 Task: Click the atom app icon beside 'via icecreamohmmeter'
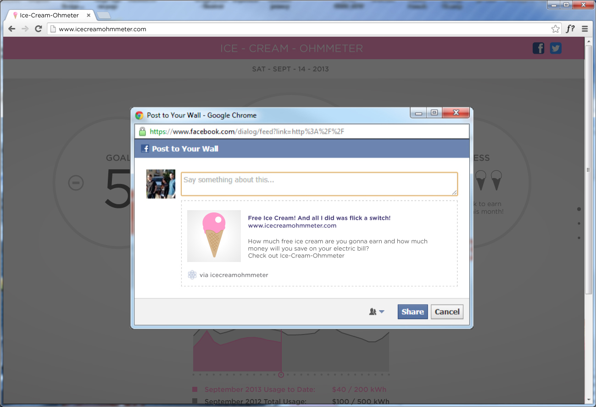pos(192,275)
